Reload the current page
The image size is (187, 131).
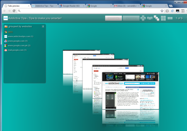coord(14,11)
